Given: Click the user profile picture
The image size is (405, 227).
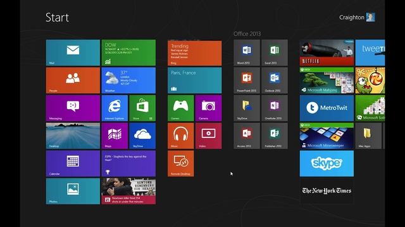Looking at the screenshot, I should 370,17.
